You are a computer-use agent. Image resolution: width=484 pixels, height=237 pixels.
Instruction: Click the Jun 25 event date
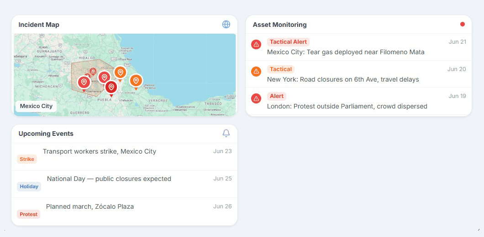(222, 179)
